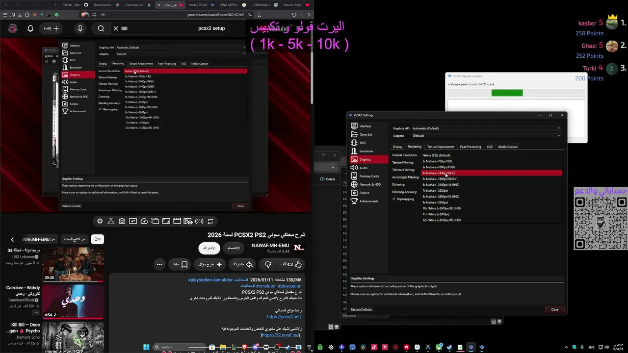Click the GitHub browser tab
Image resolution: width=628 pixels, height=353 pixels.
tap(75, 4)
